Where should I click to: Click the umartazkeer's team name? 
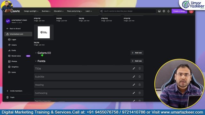point(19,20)
